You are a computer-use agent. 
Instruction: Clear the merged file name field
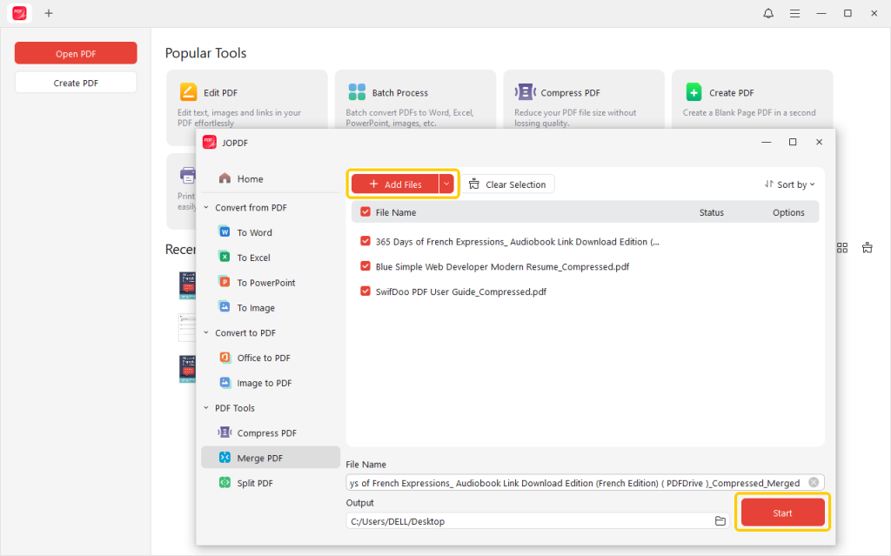814,482
